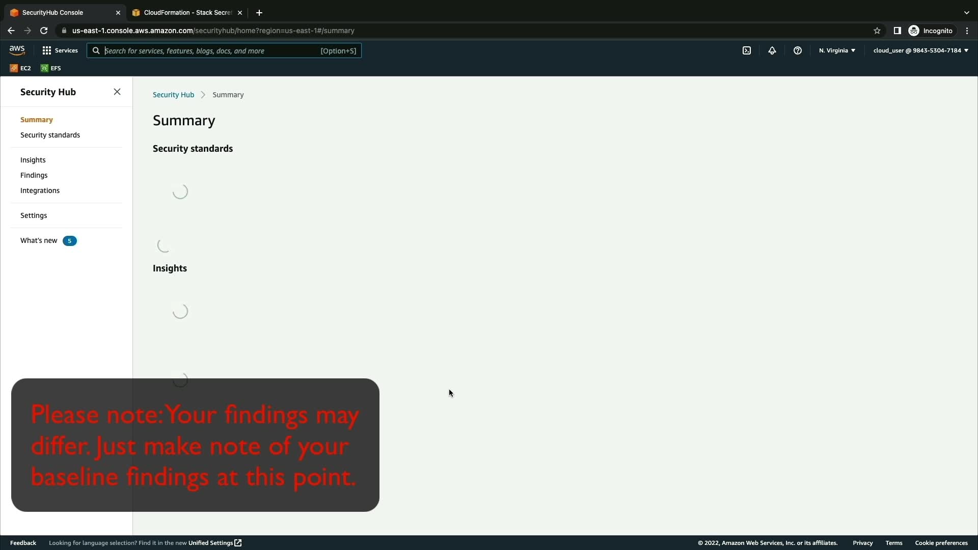Open the Services grid menu
The image size is (978, 550).
pos(60,50)
